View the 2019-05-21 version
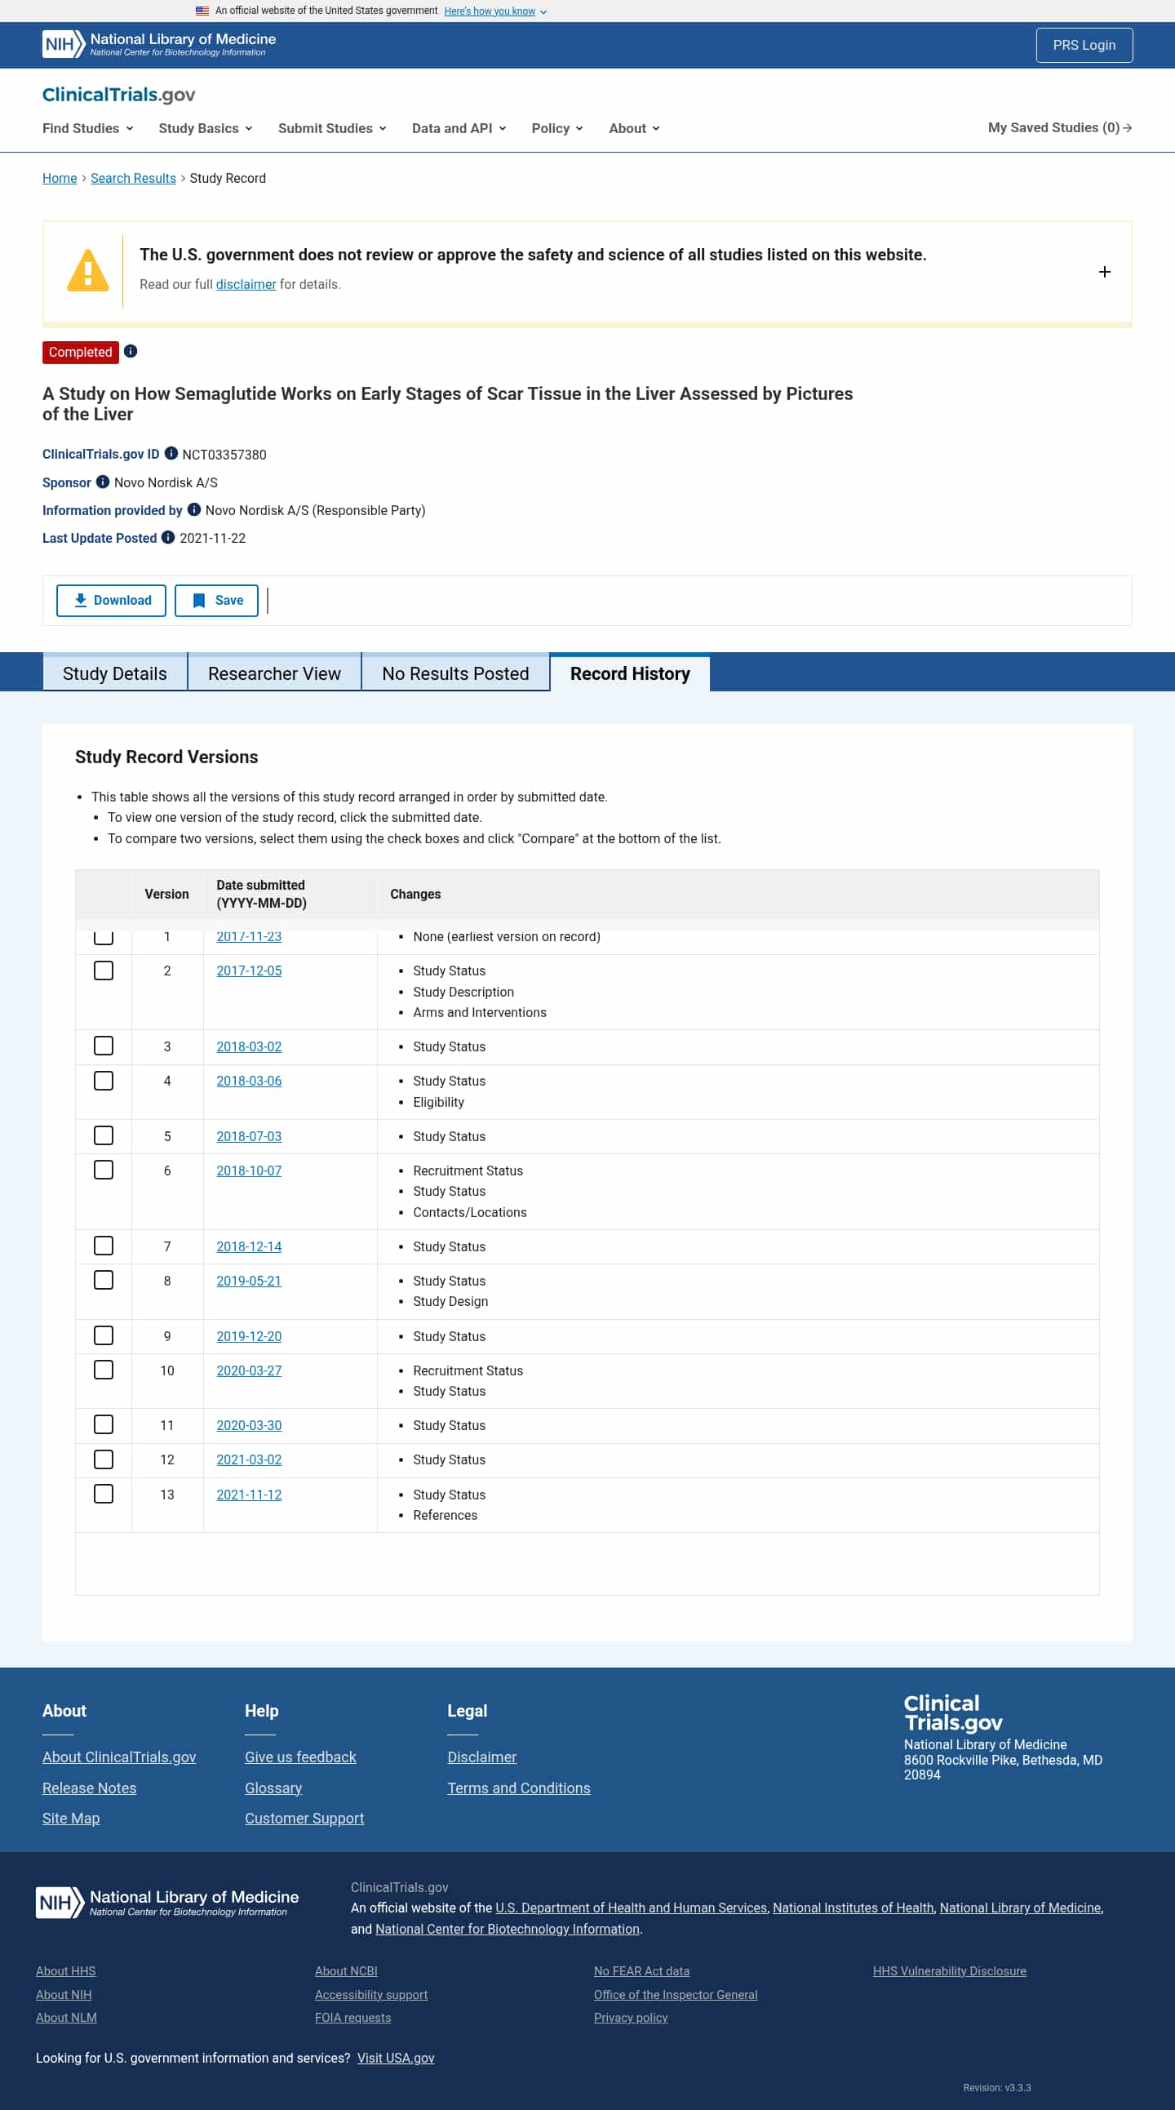This screenshot has height=2110, width=1175. click(249, 1280)
